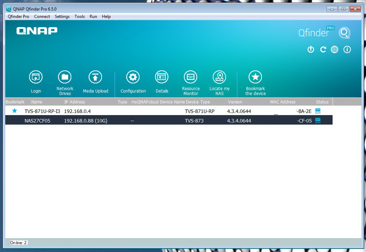Viewport: 366px width, 252px height.
Task: Sort by the Version column header
Action: coord(235,102)
